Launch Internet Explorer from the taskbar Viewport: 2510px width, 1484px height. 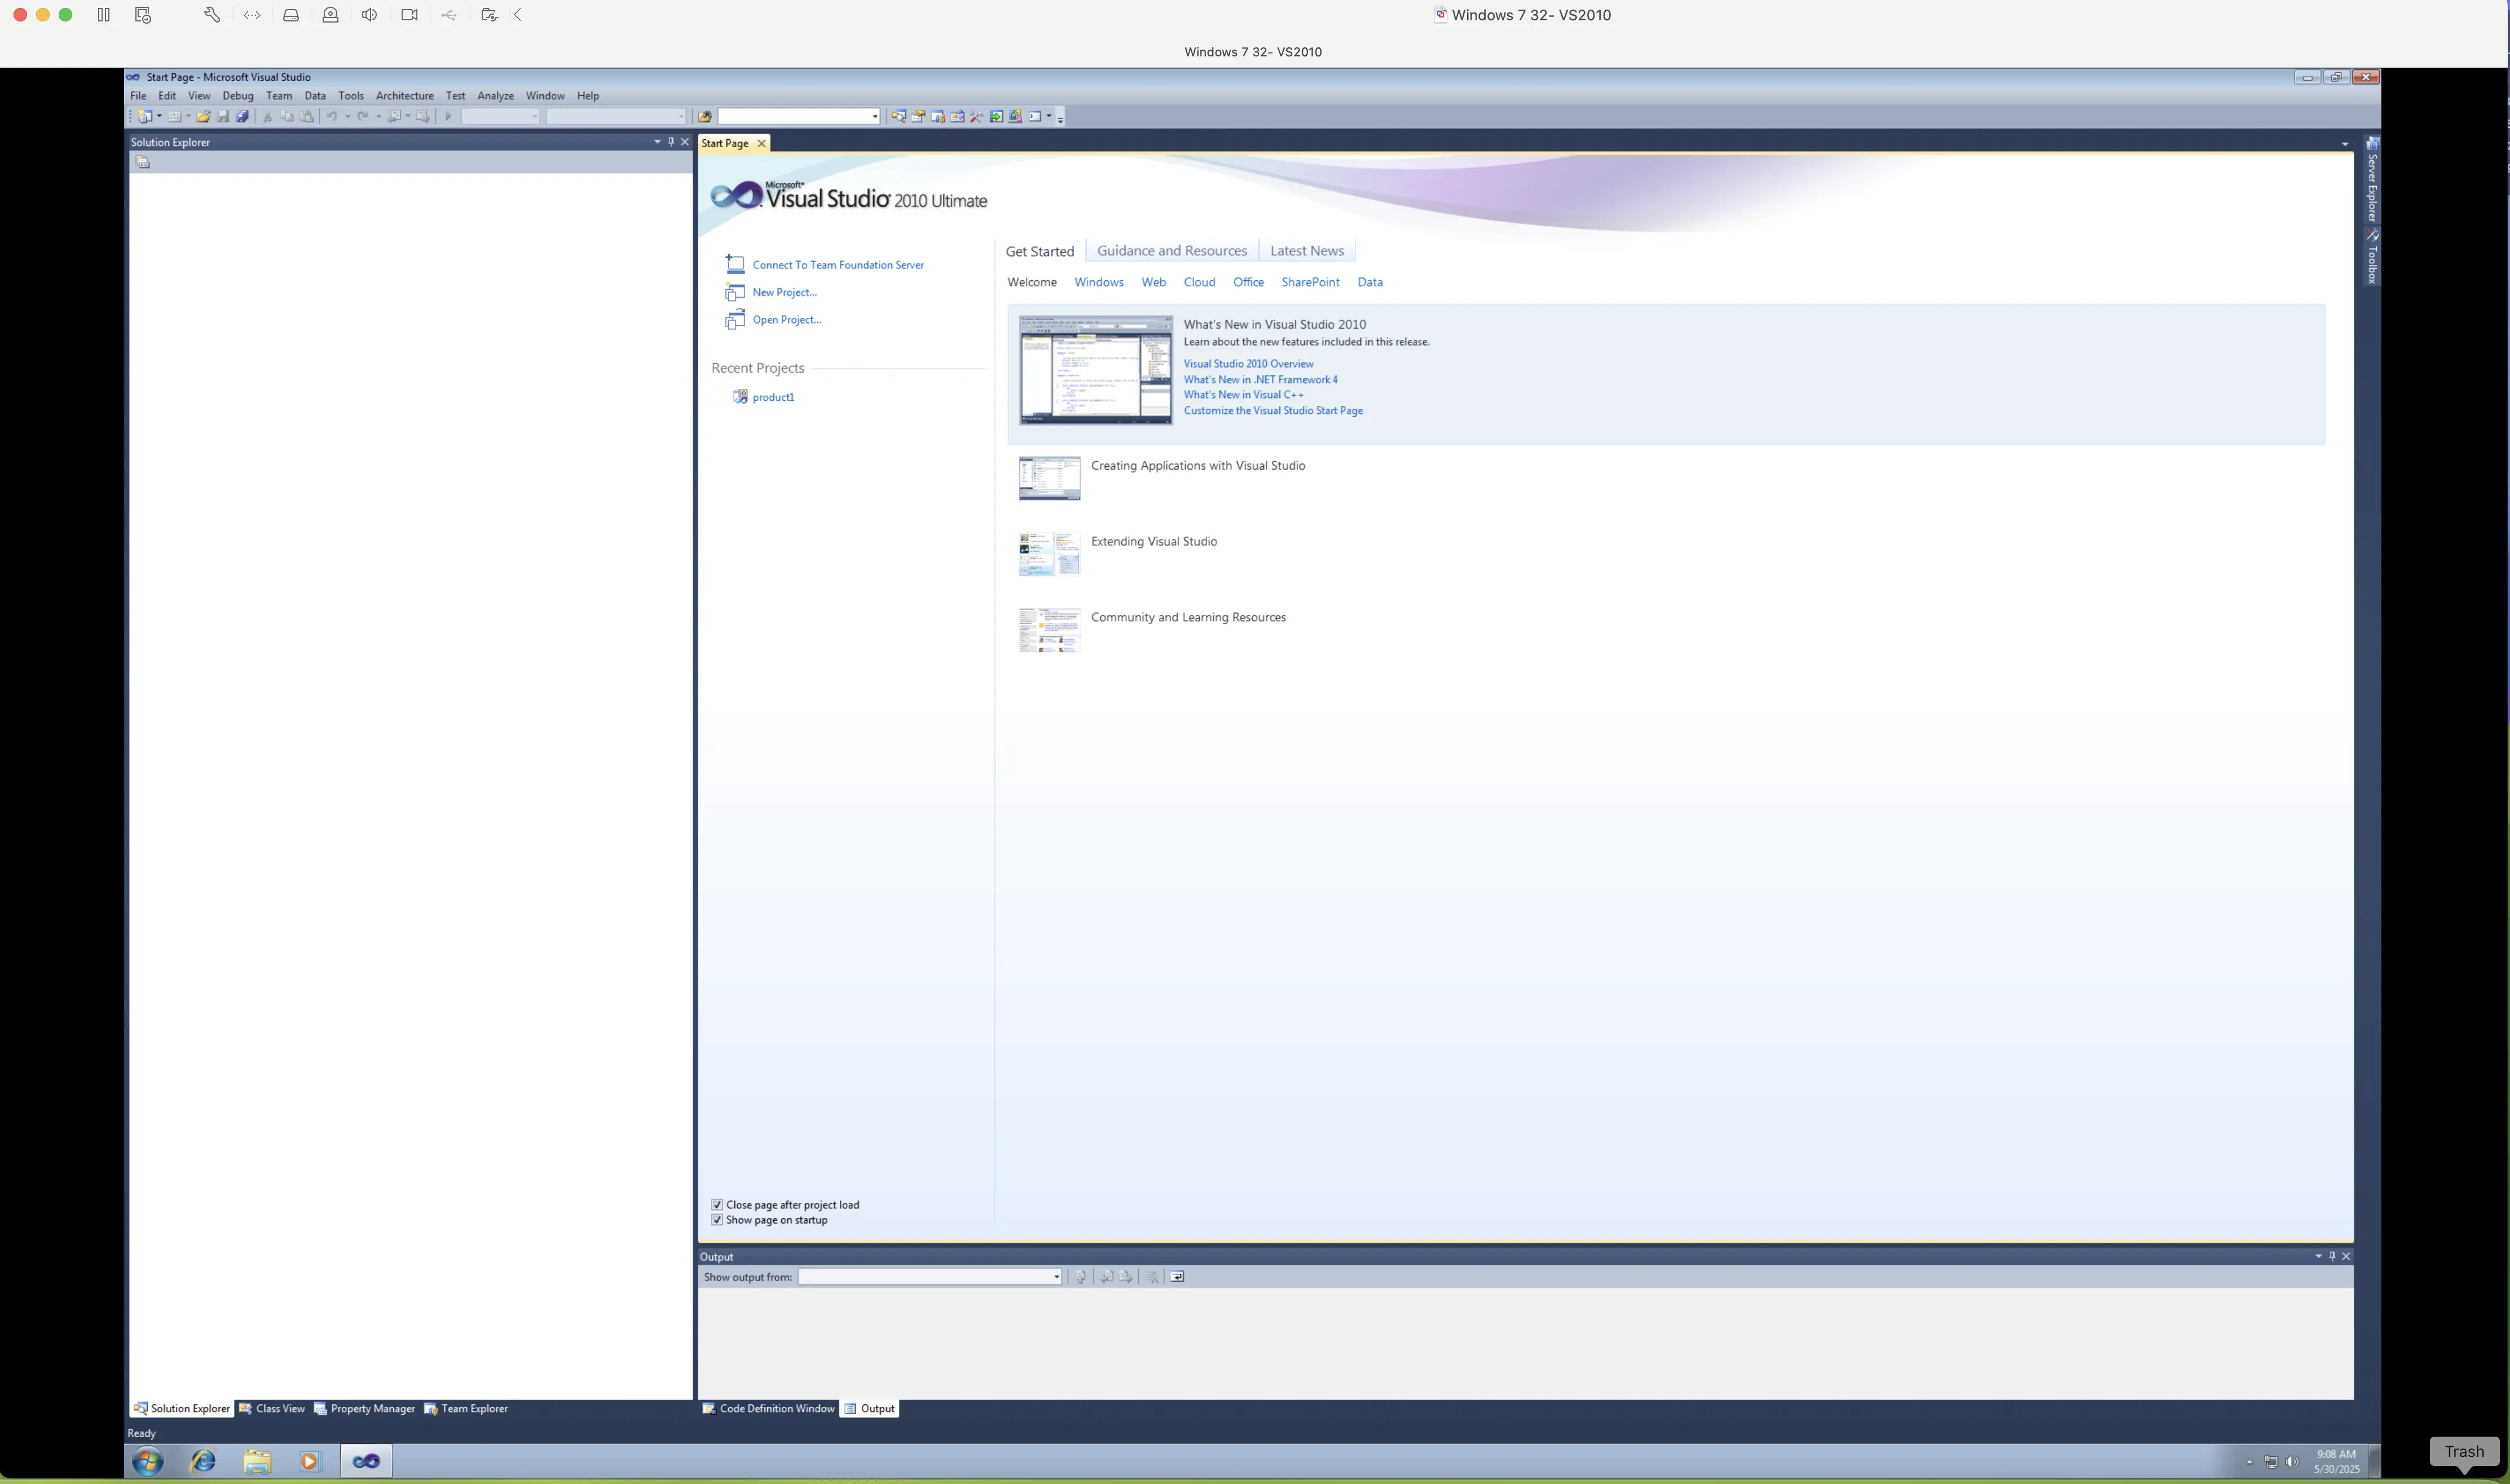[x=203, y=1462]
